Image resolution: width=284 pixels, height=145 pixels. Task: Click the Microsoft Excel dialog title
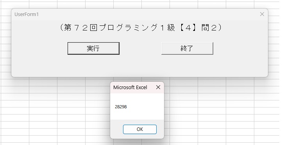(130, 88)
